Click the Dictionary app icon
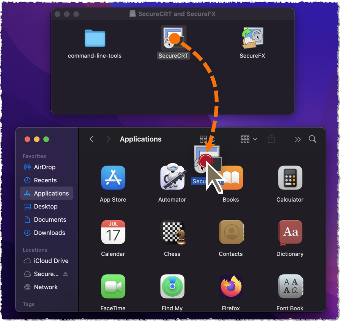This screenshot has height=324, width=342. (290, 232)
